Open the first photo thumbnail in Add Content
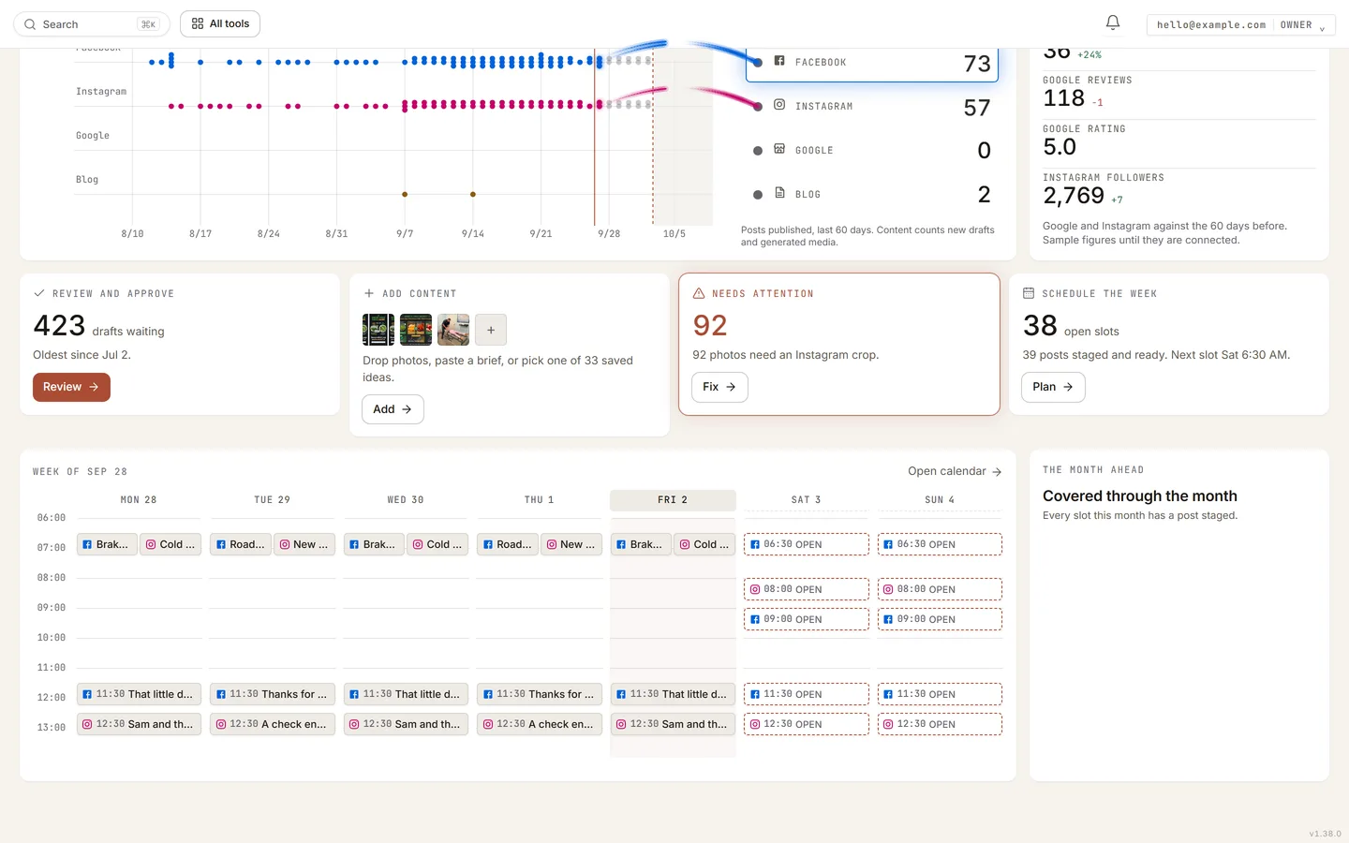 click(x=378, y=330)
